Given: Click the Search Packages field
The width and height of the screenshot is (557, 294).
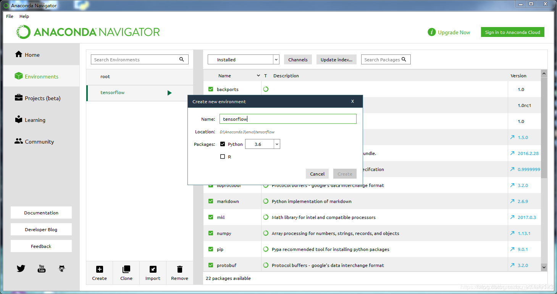Looking at the screenshot, I should tap(386, 59).
